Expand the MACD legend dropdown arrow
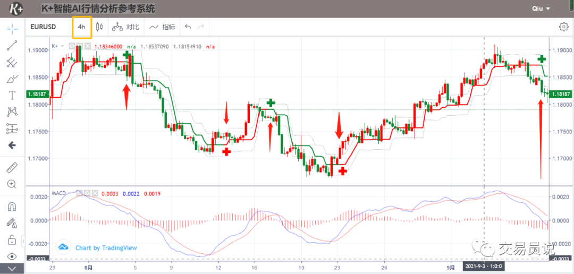 70,193
